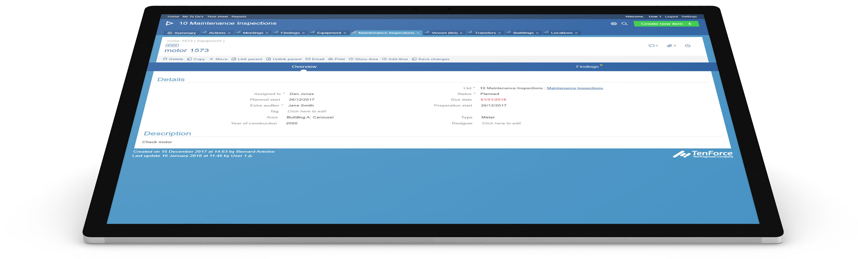Follow the Maintenance Inspections list link
The width and height of the screenshot is (858, 259).
575,88
